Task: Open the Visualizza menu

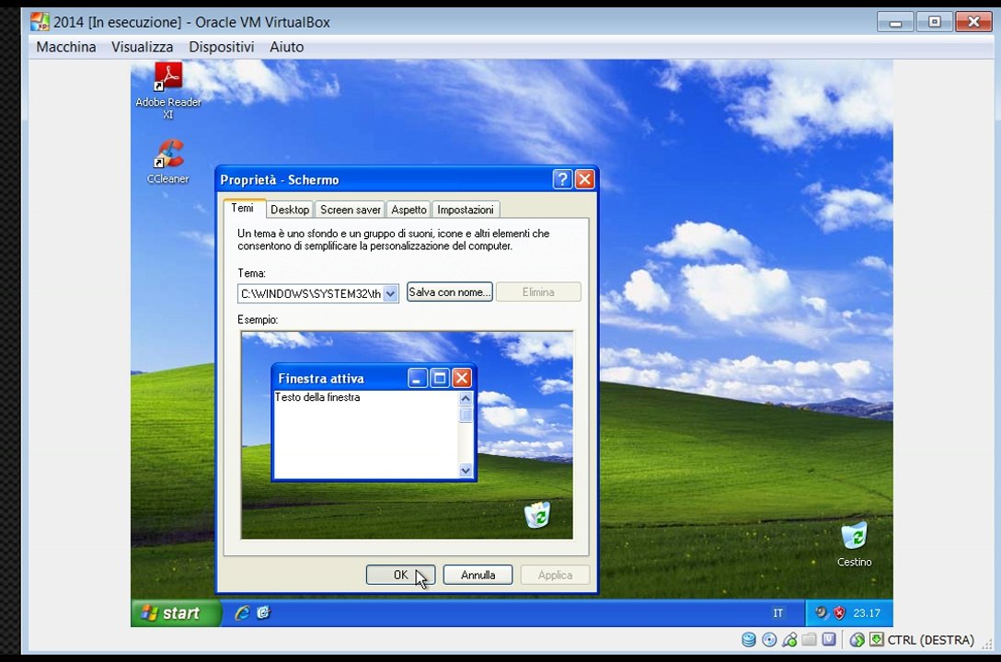Action: [143, 47]
